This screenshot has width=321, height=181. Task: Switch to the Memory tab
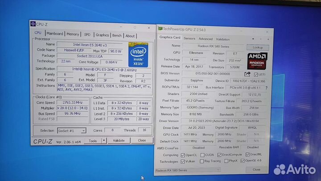73,34
